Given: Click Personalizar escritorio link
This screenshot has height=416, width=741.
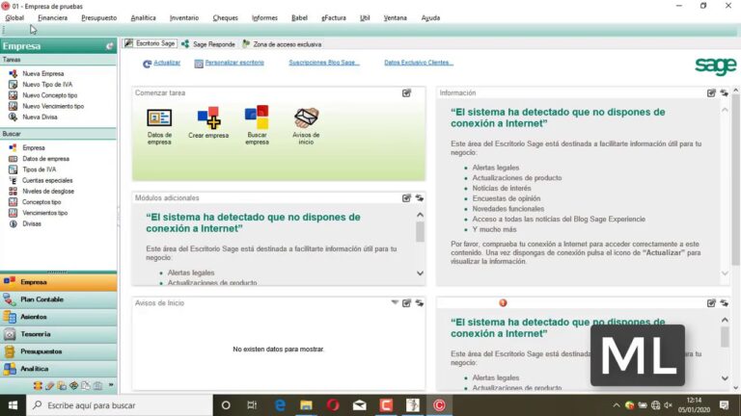Looking at the screenshot, I should coord(234,63).
